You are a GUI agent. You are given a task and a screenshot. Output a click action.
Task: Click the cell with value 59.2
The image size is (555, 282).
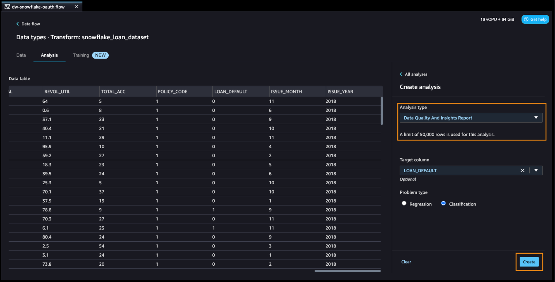[x=47, y=156]
